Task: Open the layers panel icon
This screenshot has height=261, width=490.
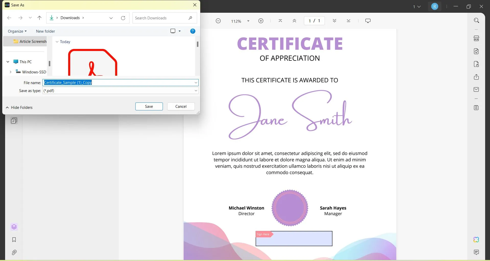Action: tap(14, 227)
